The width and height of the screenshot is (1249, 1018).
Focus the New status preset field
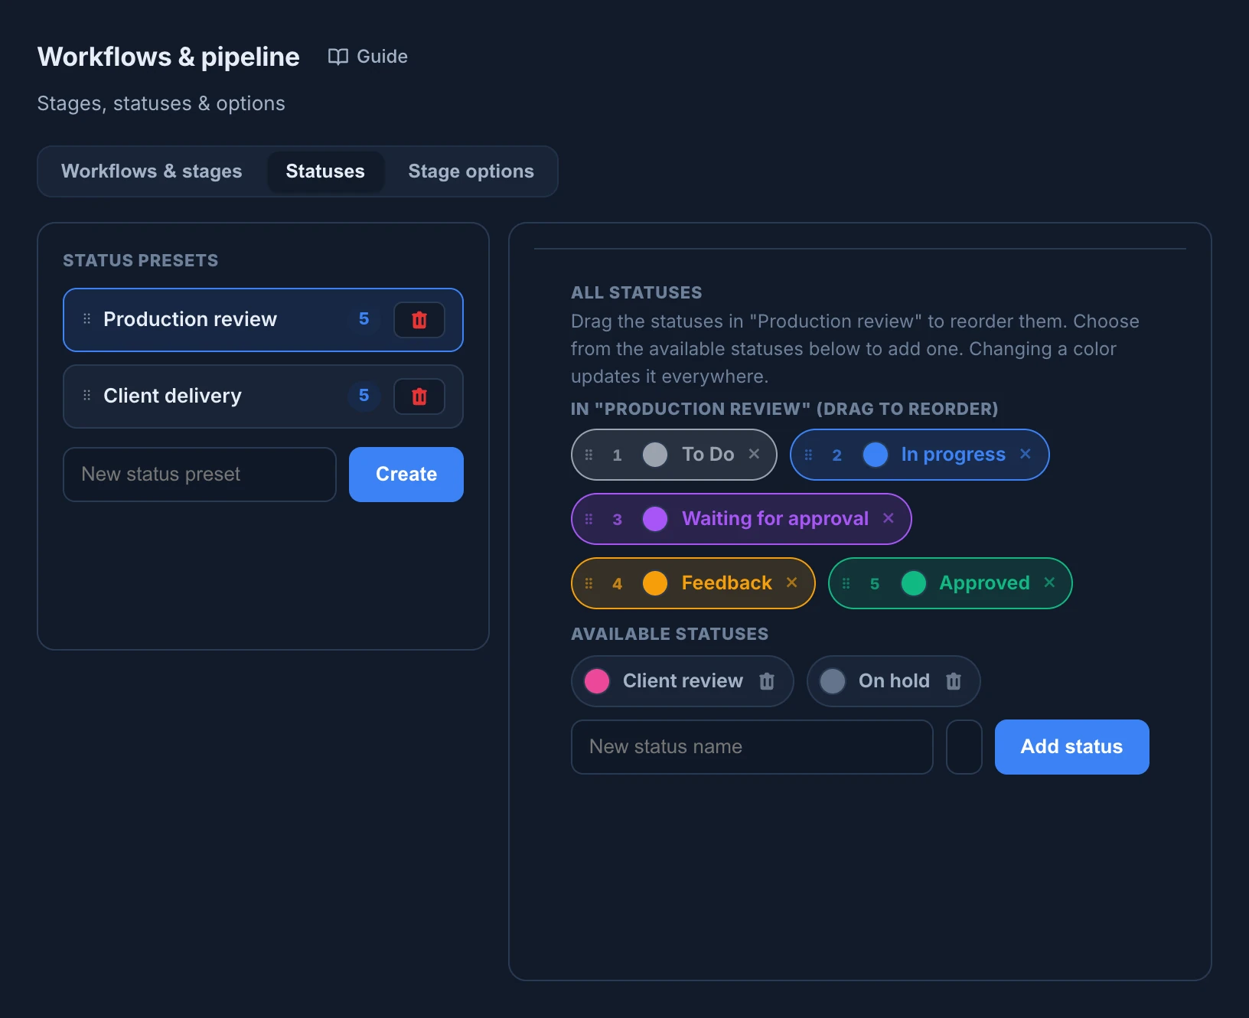pos(200,475)
